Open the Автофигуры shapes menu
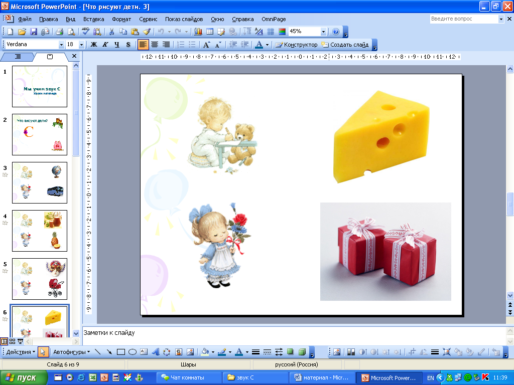514x385 pixels. click(x=71, y=352)
